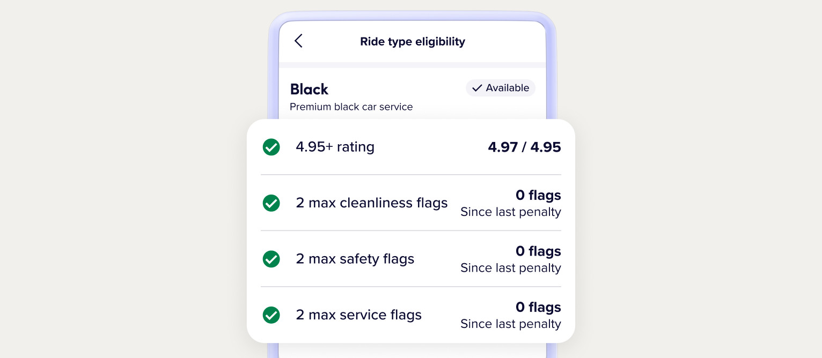
Task: Click Since last penalty under service flags
Action: (x=511, y=324)
